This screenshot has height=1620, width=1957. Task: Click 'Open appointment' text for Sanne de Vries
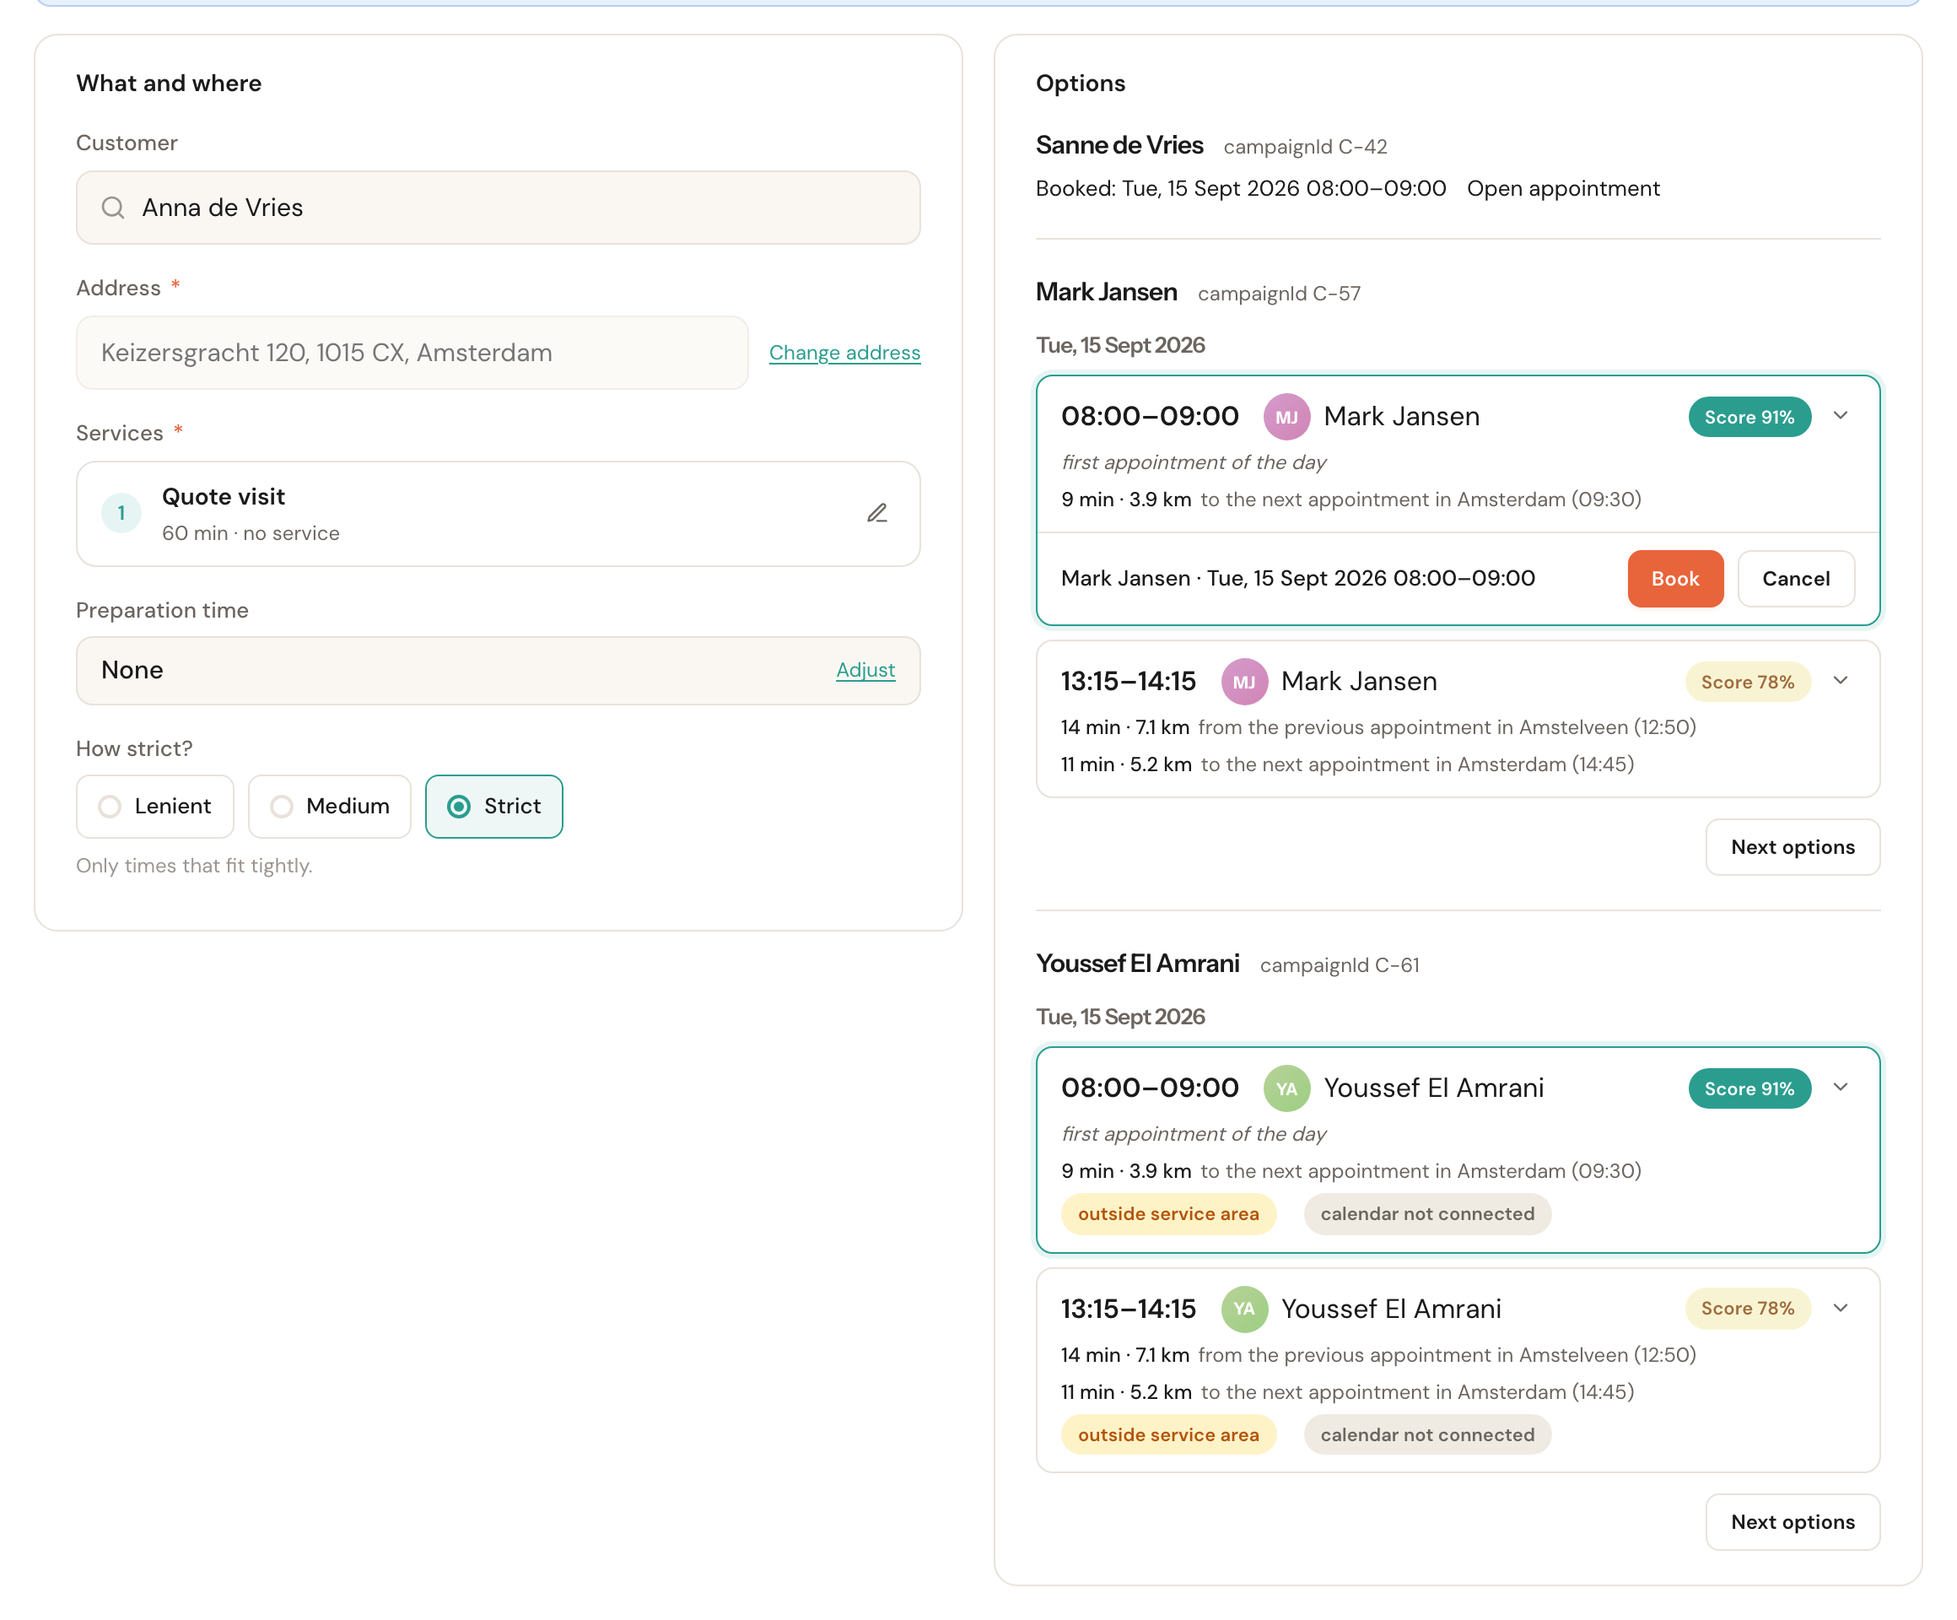pyautogui.click(x=1563, y=188)
